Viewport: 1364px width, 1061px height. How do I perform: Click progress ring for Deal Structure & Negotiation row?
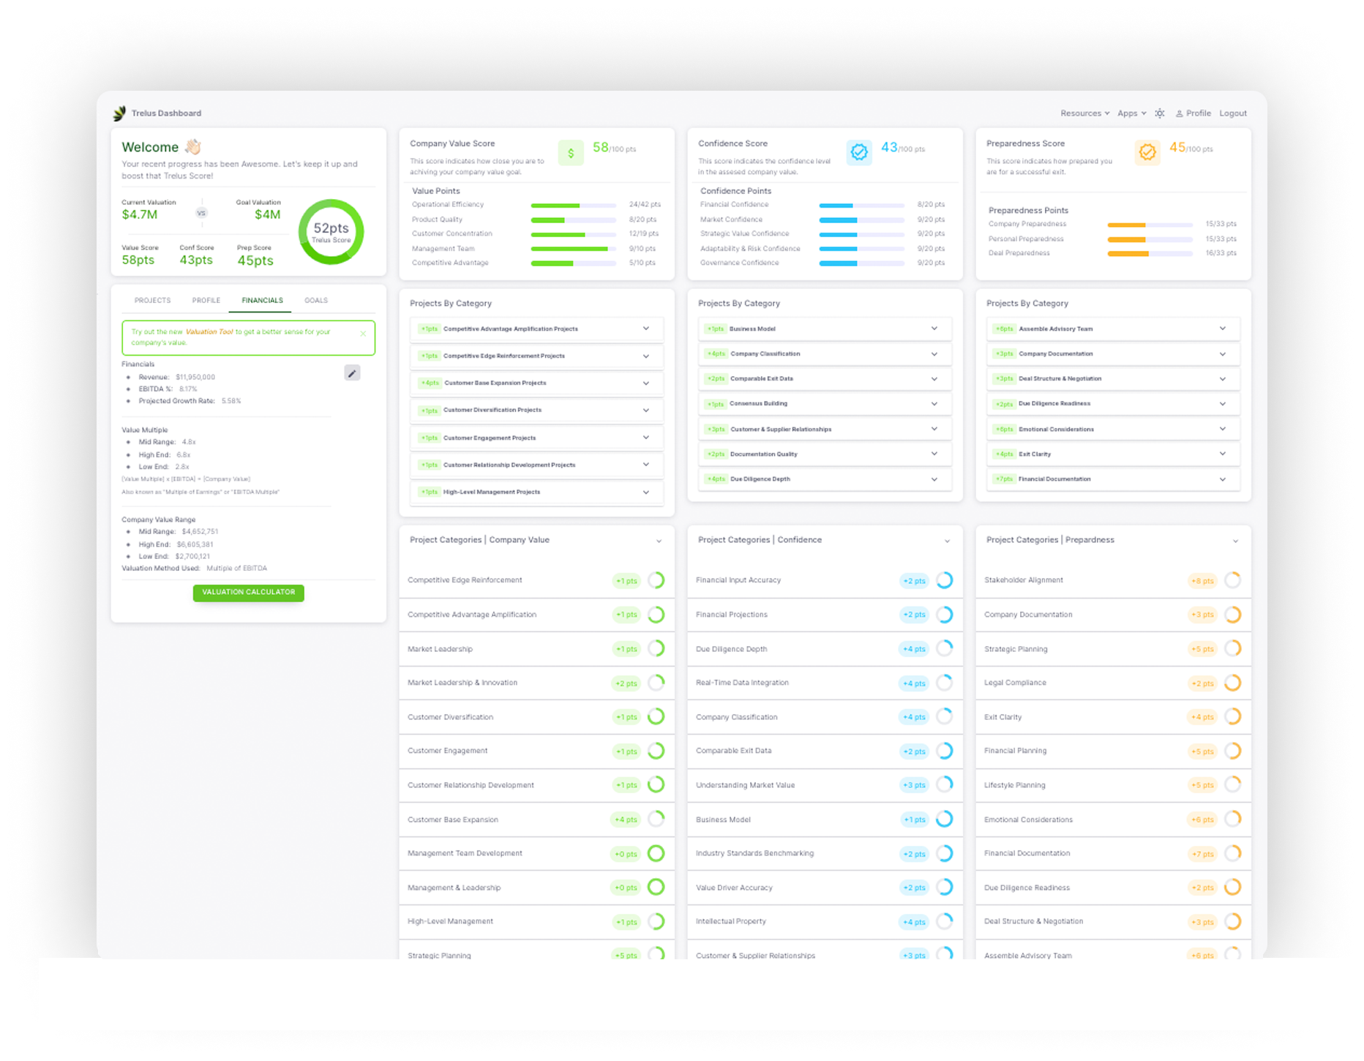pos(1233,921)
